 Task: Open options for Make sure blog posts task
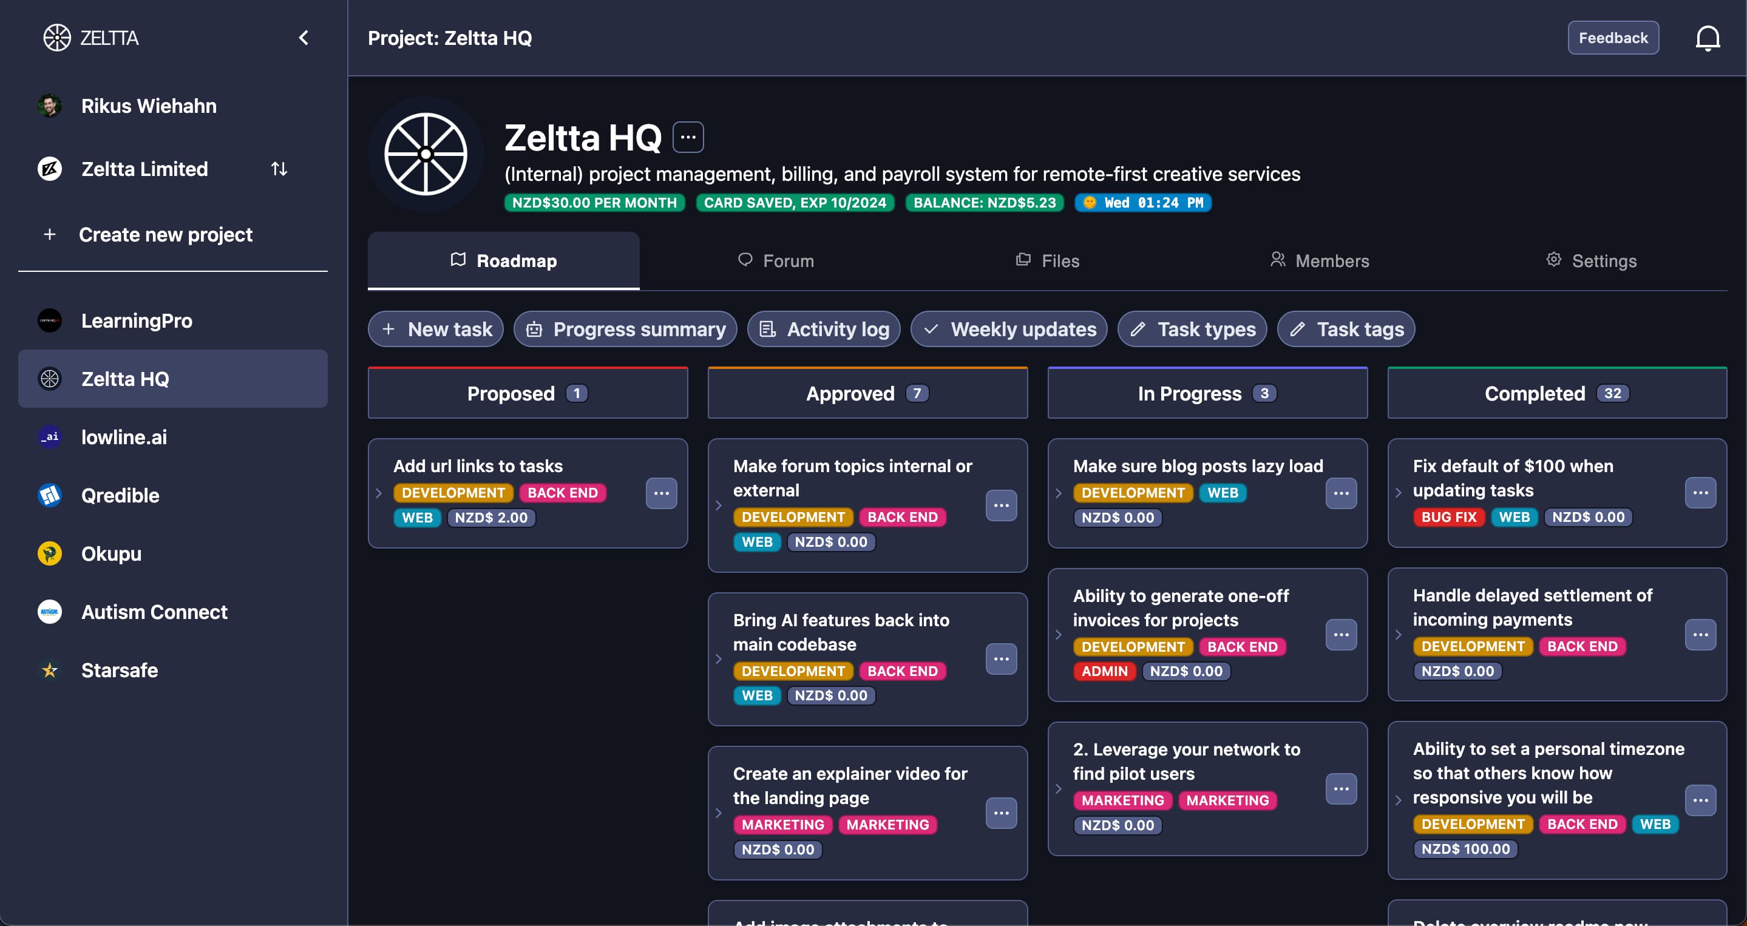click(x=1341, y=493)
